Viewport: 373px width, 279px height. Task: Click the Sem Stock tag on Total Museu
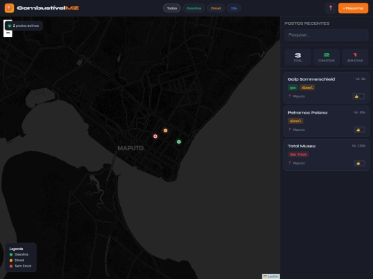pos(298,154)
